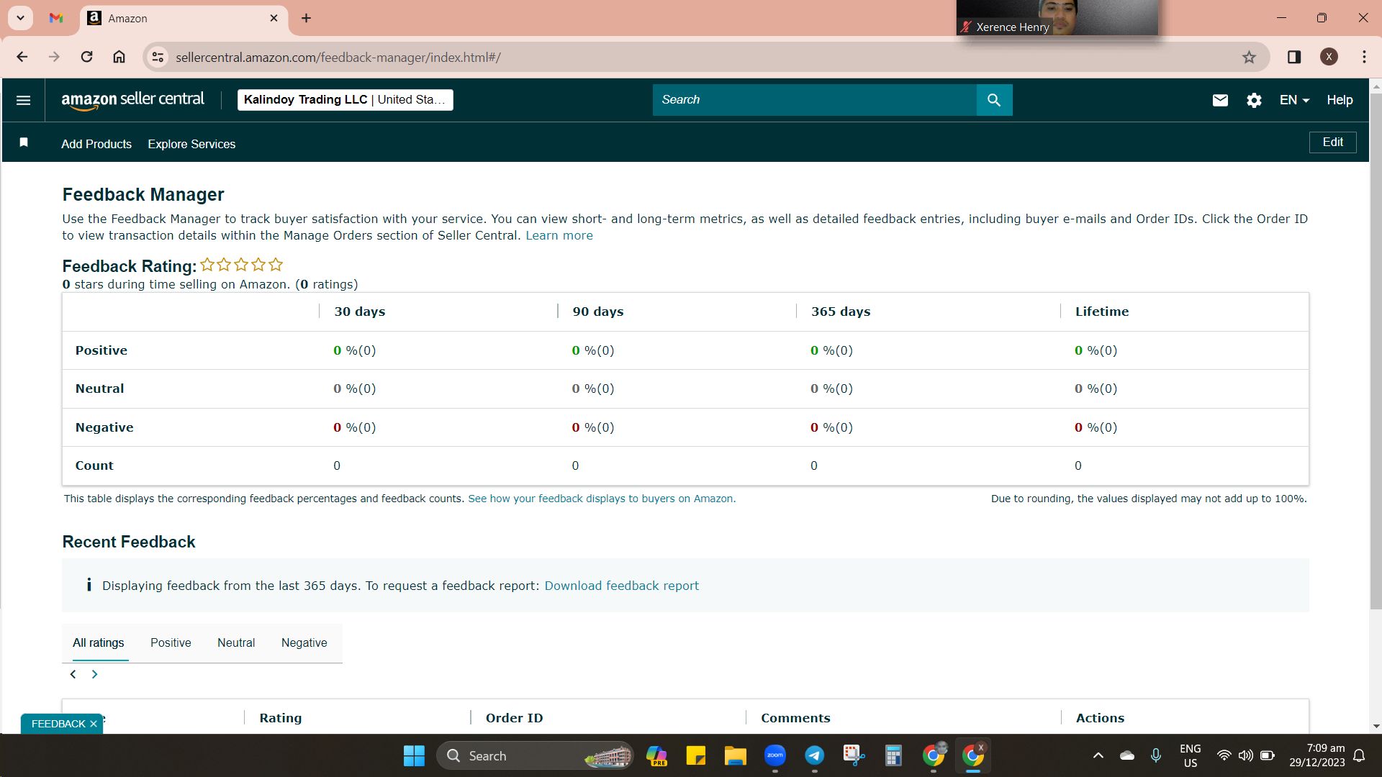Select the All ratings tab

coord(98,642)
